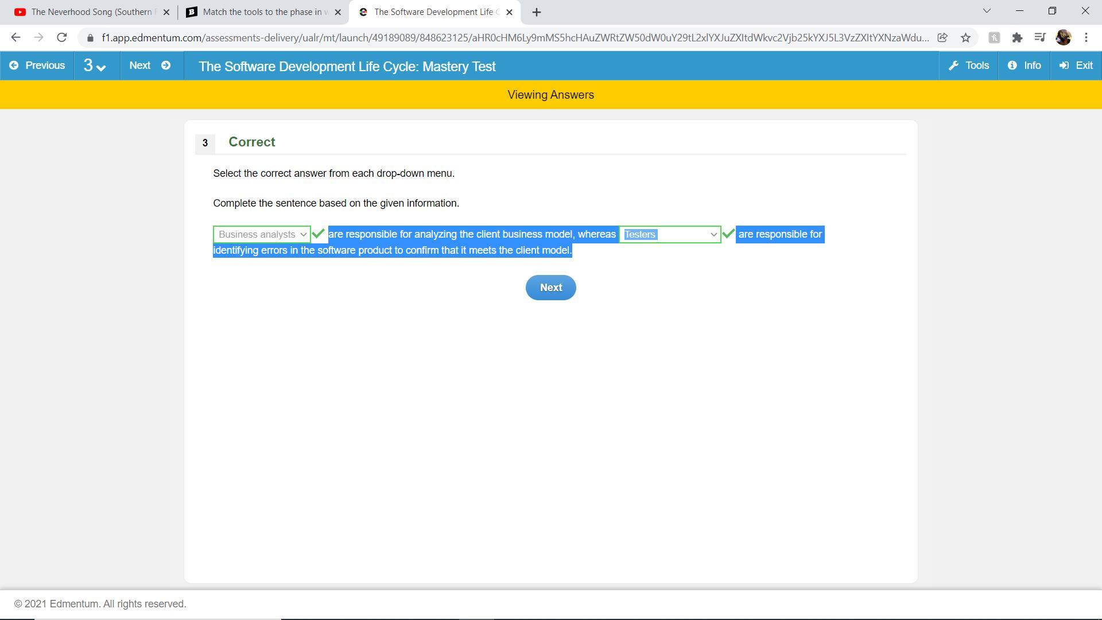Open the Testers drop-down menu
Viewport: 1102px width, 620px height.
click(669, 235)
